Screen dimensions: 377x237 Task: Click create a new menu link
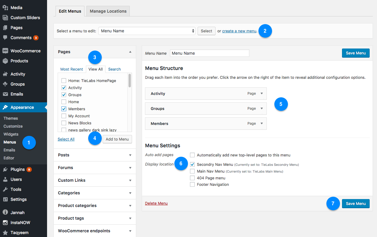239,31
